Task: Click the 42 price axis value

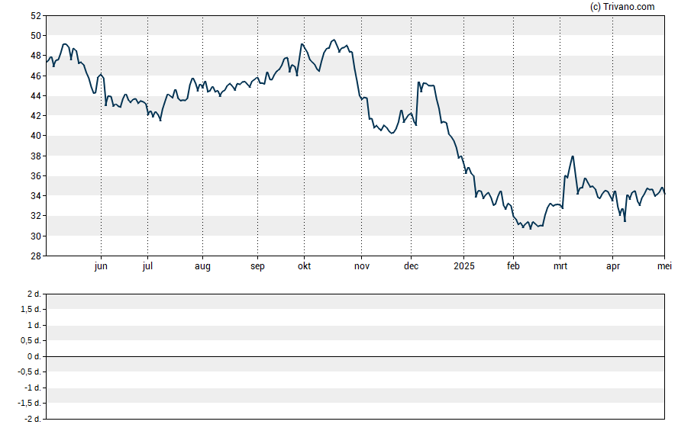Action: pyautogui.click(x=36, y=116)
